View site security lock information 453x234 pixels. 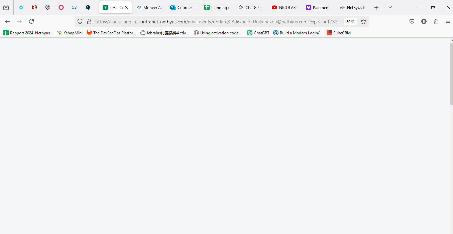coord(89,21)
